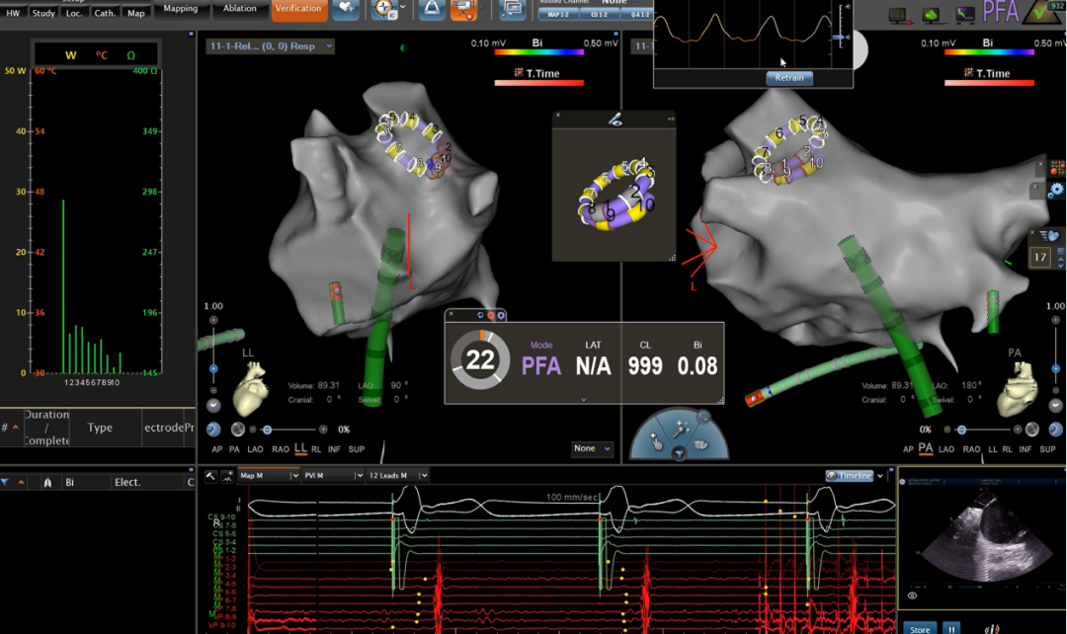Open the Map M dropdown

click(268, 476)
